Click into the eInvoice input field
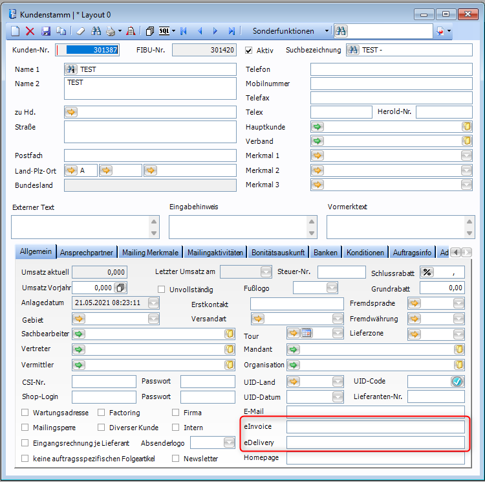Image resolution: width=485 pixels, height=482 pixels. [375, 427]
